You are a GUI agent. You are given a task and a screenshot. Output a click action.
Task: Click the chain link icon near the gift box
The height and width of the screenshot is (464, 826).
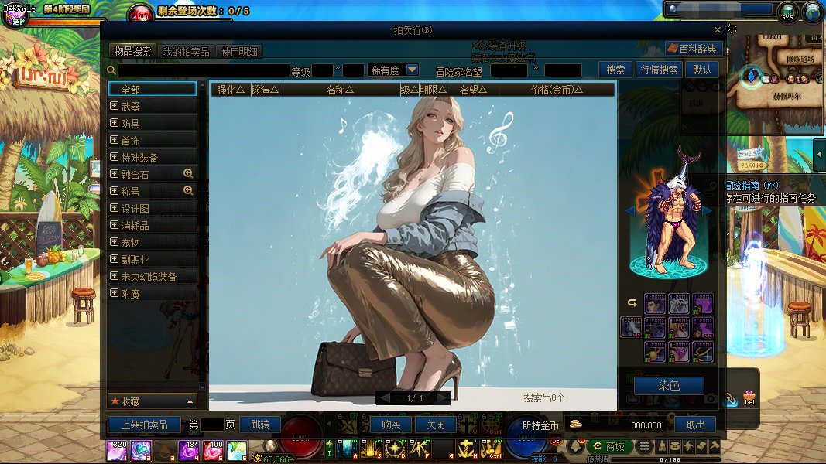[x=732, y=399]
